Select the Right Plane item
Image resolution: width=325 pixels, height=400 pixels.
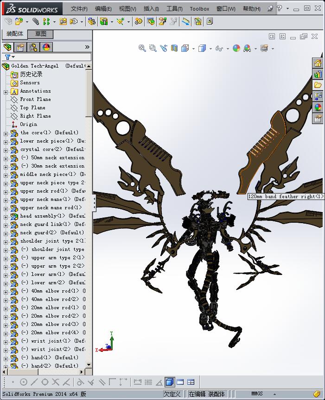[35, 116]
